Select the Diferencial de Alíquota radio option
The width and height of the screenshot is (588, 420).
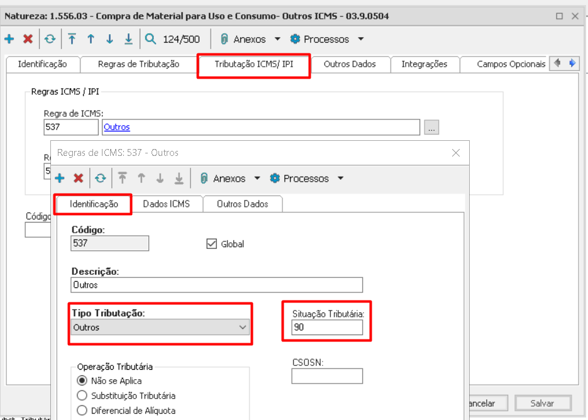coord(82,411)
